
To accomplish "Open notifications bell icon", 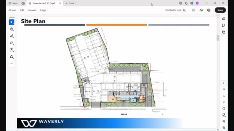I will (x=186, y=3).
